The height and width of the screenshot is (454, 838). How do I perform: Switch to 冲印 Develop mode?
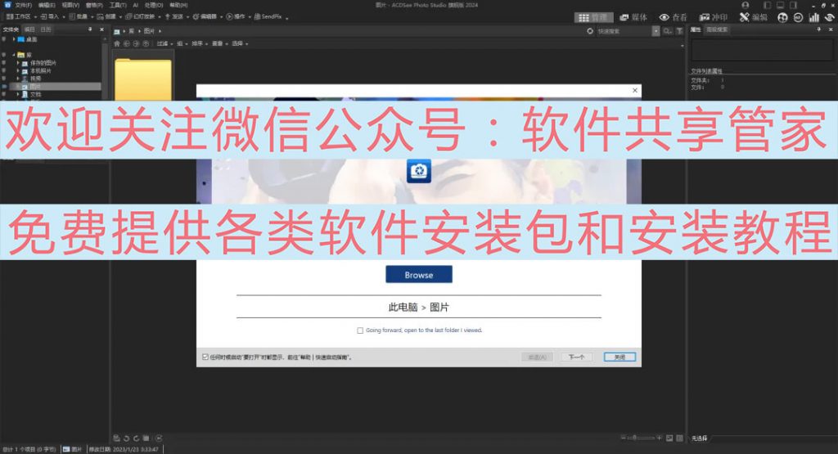pyautogui.click(x=714, y=18)
